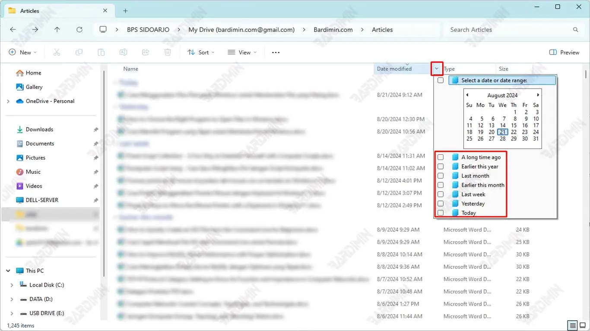Image resolution: width=590 pixels, height=331 pixels.
Task: Navigate back with the back arrow
Action: click(x=13, y=30)
